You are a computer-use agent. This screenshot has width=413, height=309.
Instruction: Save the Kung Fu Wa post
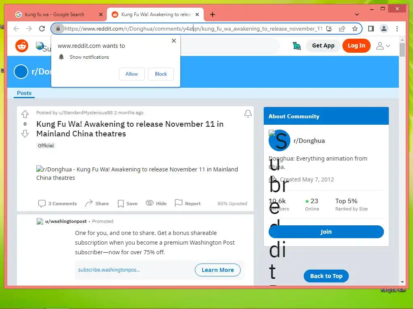(x=127, y=203)
